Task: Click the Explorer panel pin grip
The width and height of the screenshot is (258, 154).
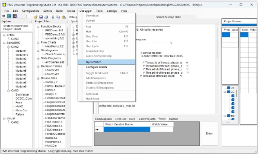Action: pyautogui.click(x=31, y=22)
